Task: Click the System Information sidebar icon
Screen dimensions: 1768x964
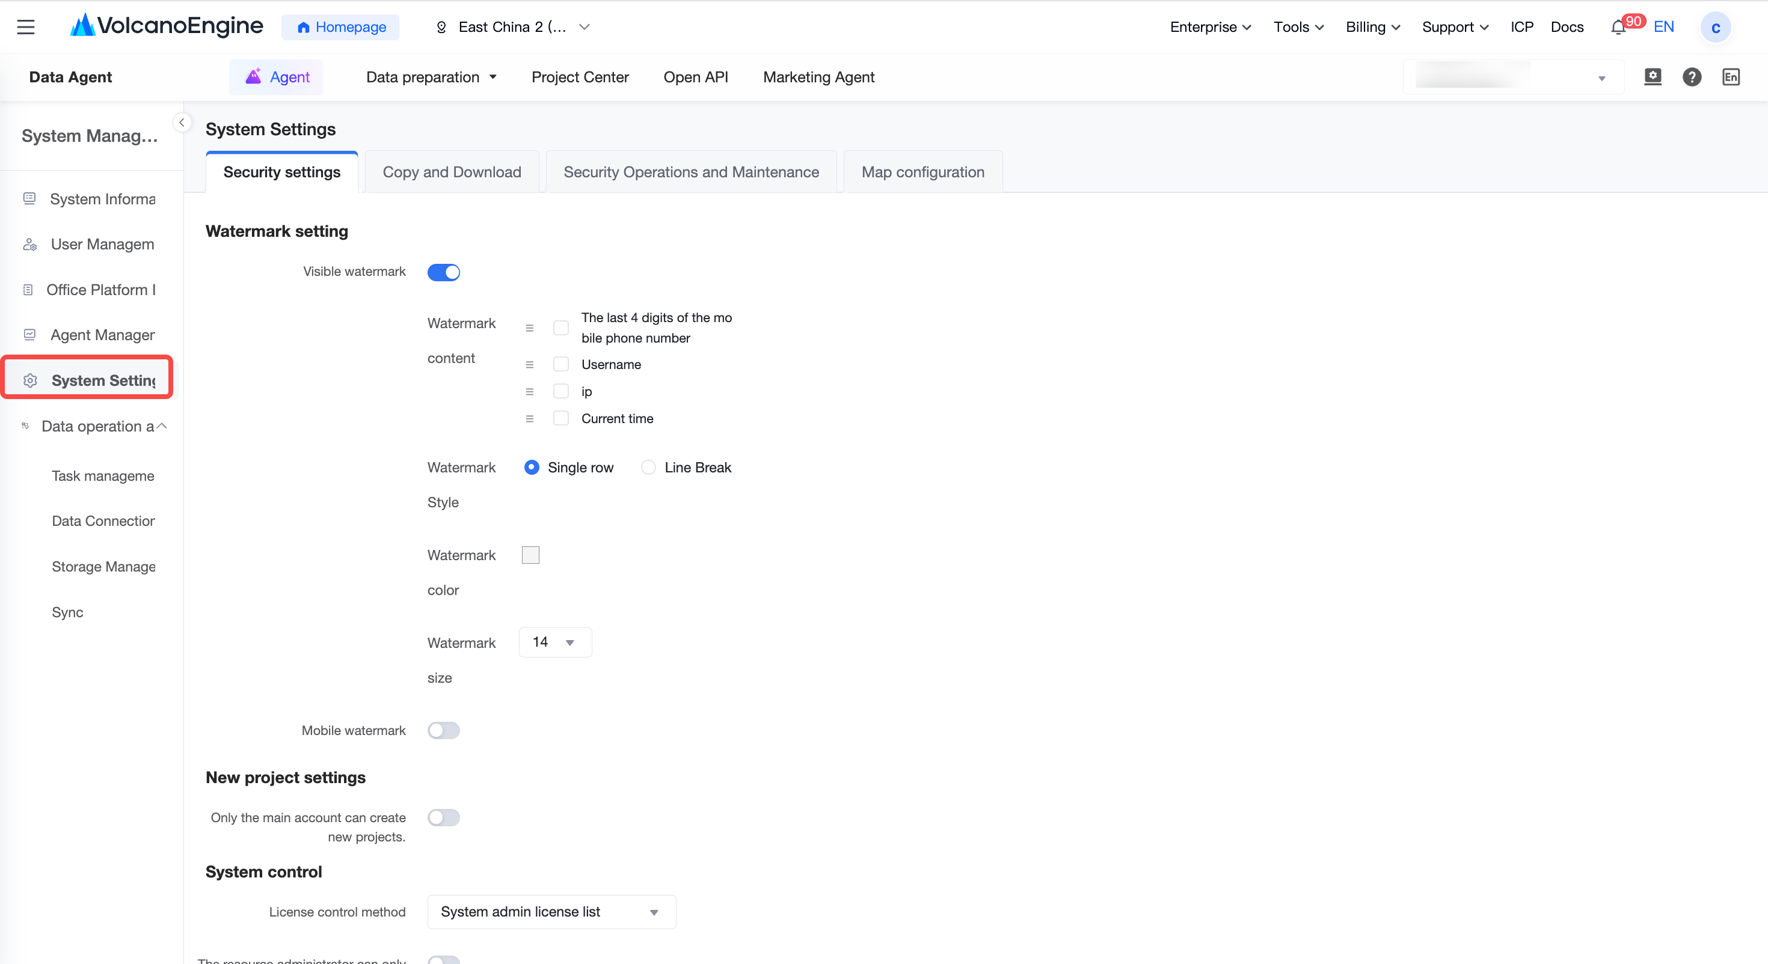Action: (29, 198)
